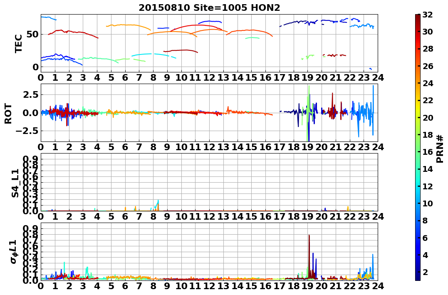The image size is (448, 295).
Task: Select colorbar tick label 20
Action: (428, 117)
